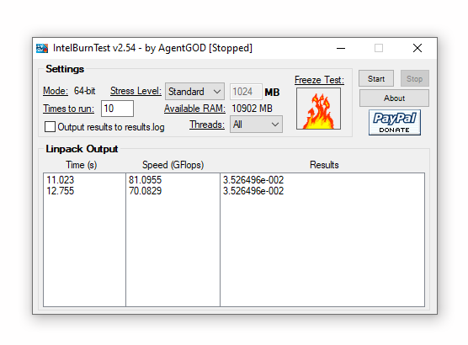Click the Times to run input field
The height and width of the screenshot is (345, 468).
117,109
